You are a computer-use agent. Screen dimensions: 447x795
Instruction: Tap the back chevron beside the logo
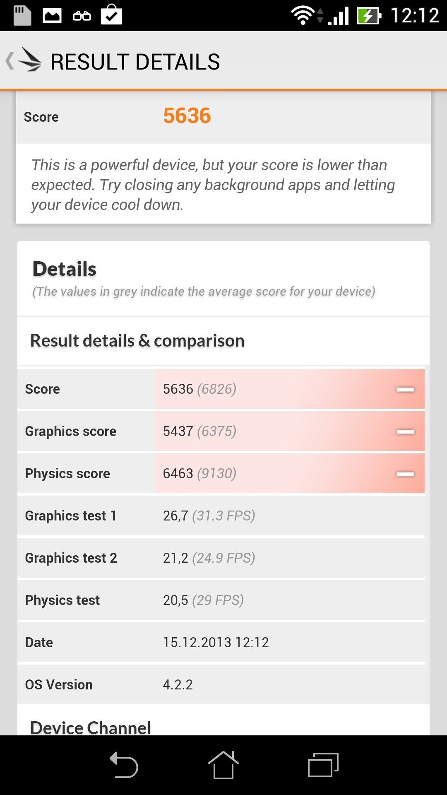pos(9,61)
